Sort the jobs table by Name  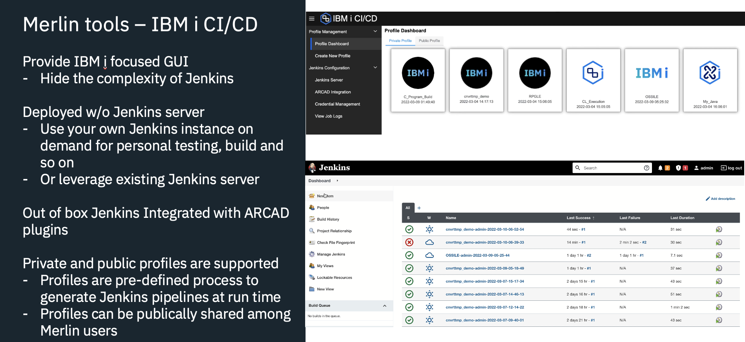pyautogui.click(x=451, y=218)
